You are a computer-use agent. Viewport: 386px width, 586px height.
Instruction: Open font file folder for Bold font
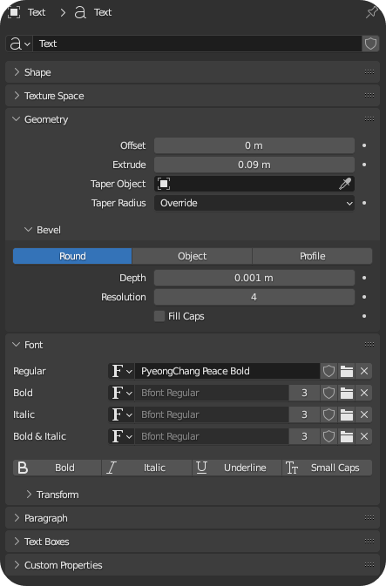click(347, 393)
